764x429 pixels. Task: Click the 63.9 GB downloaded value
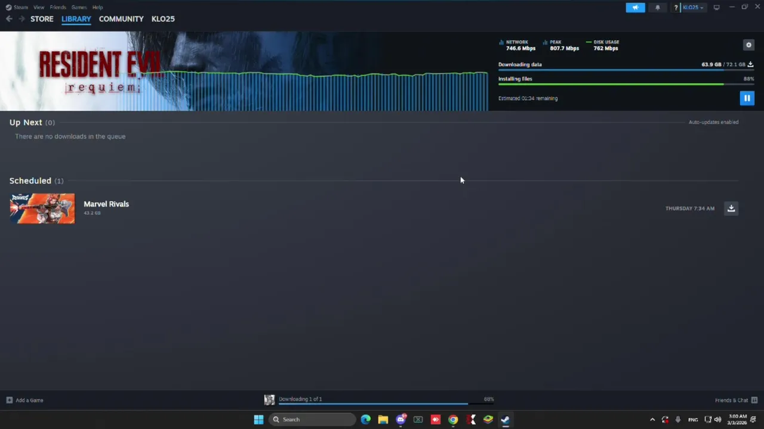click(711, 64)
